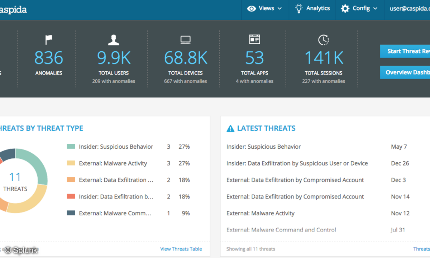Image resolution: width=430 pixels, height=258 pixels.
Task: Open the Analytics menu item
Action: pyautogui.click(x=318, y=8)
